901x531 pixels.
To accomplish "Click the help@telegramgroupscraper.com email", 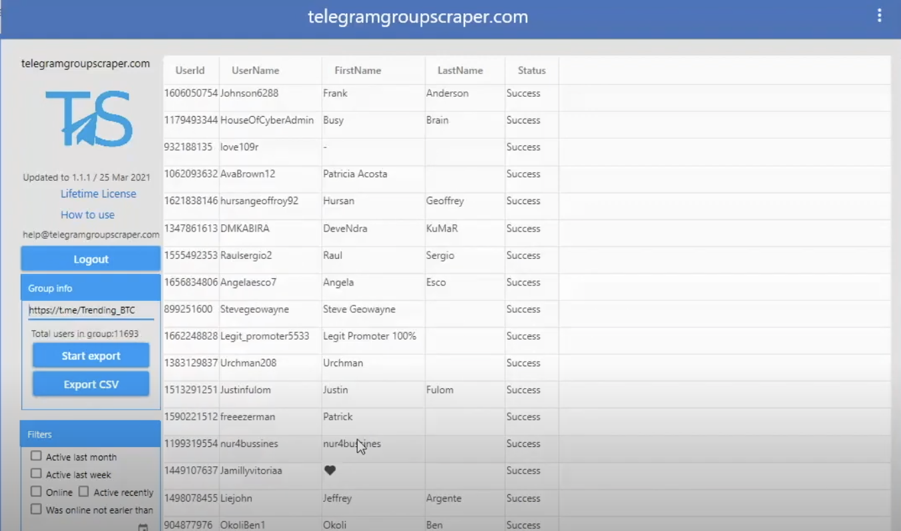I will coord(91,235).
